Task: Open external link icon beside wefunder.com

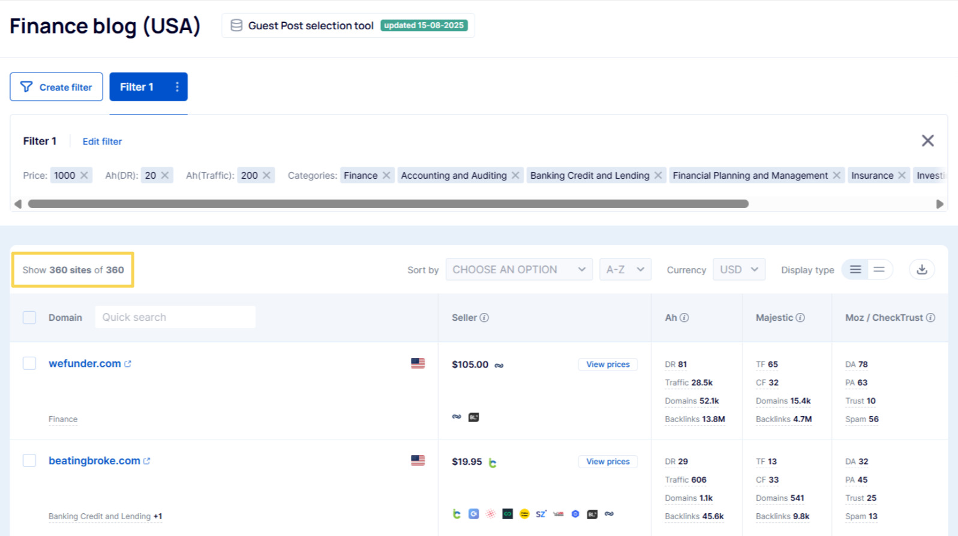Action: point(128,364)
